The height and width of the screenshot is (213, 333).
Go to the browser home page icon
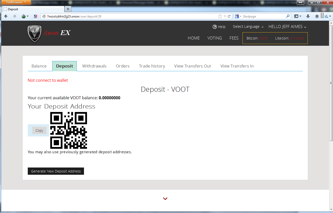[x=317, y=16]
